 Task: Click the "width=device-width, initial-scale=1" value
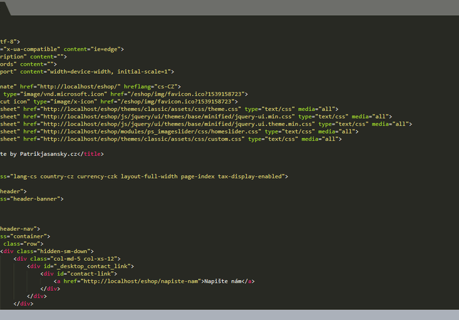(x=108, y=72)
